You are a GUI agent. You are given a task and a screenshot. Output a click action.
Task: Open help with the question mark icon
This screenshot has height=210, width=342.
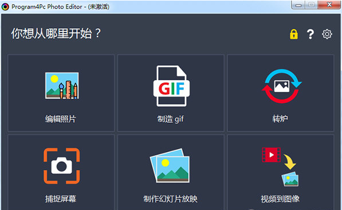pyautogui.click(x=310, y=34)
